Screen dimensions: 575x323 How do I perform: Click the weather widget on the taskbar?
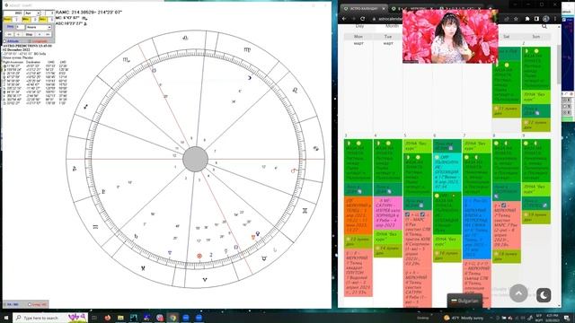pyautogui.click(x=464, y=318)
